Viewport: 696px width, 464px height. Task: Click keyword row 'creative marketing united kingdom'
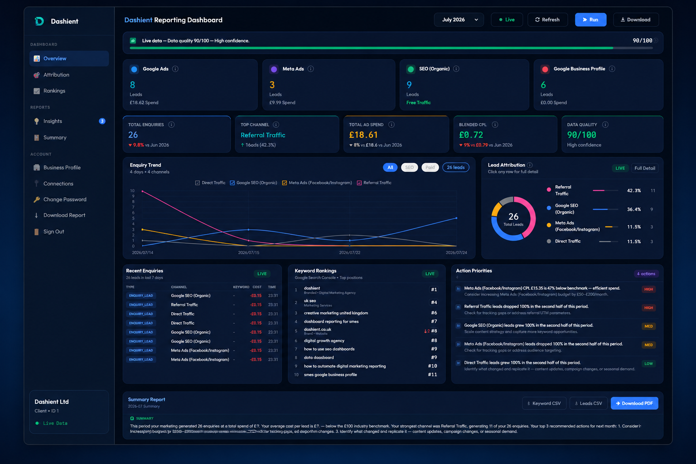coord(366,313)
